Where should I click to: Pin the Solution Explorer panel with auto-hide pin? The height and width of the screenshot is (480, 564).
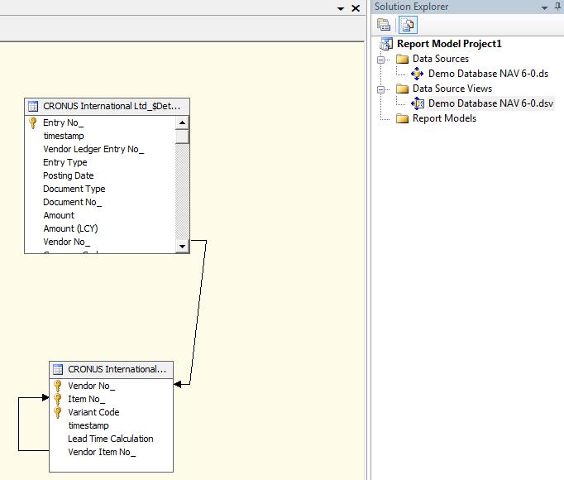click(558, 7)
